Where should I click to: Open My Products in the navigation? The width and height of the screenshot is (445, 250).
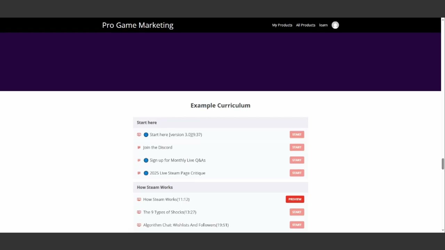pos(282,25)
